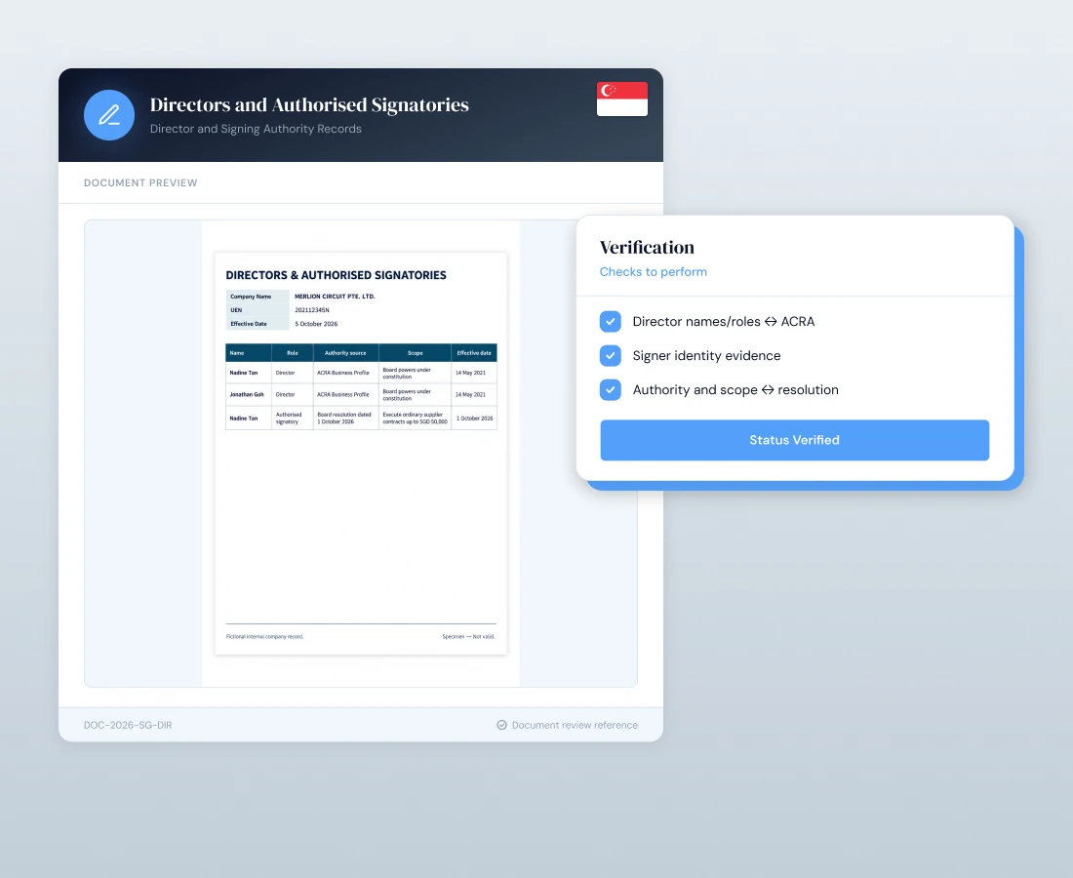The image size is (1073, 878).
Task: Uncheck Signer identity evidence checkbox
Action: point(611,356)
